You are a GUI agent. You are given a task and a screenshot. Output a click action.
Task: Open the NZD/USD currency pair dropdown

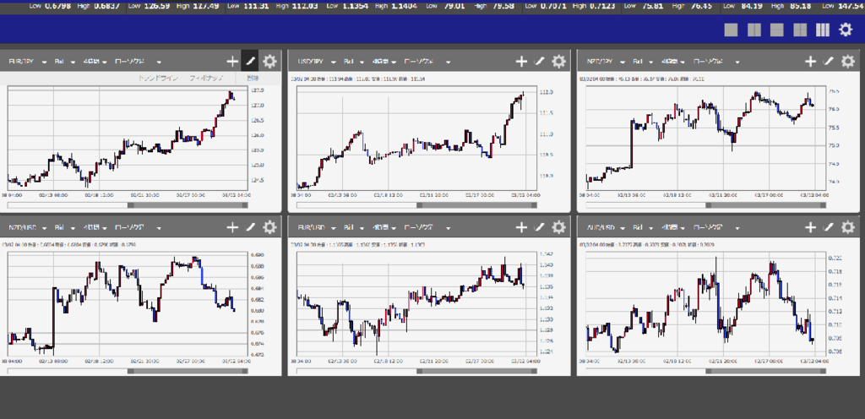(x=27, y=228)
